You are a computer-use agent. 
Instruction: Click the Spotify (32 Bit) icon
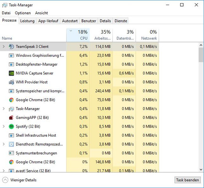(11, 127)
